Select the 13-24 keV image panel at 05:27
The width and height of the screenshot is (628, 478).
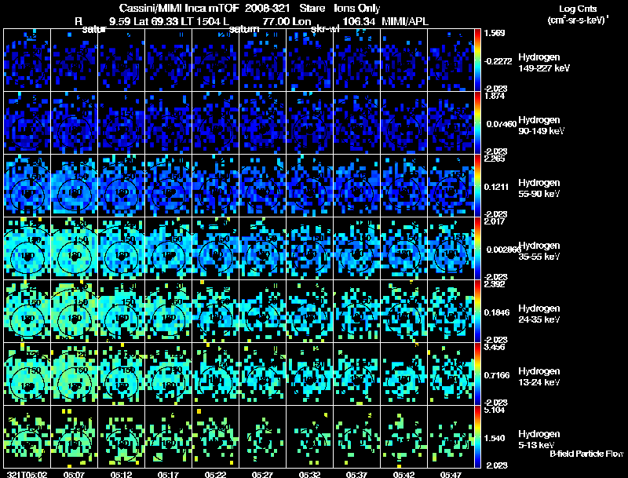point(263,374)
